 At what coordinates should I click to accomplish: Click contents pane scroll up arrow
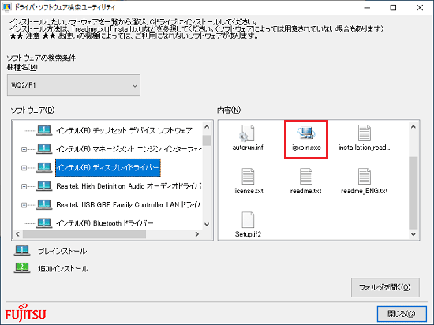413,127
